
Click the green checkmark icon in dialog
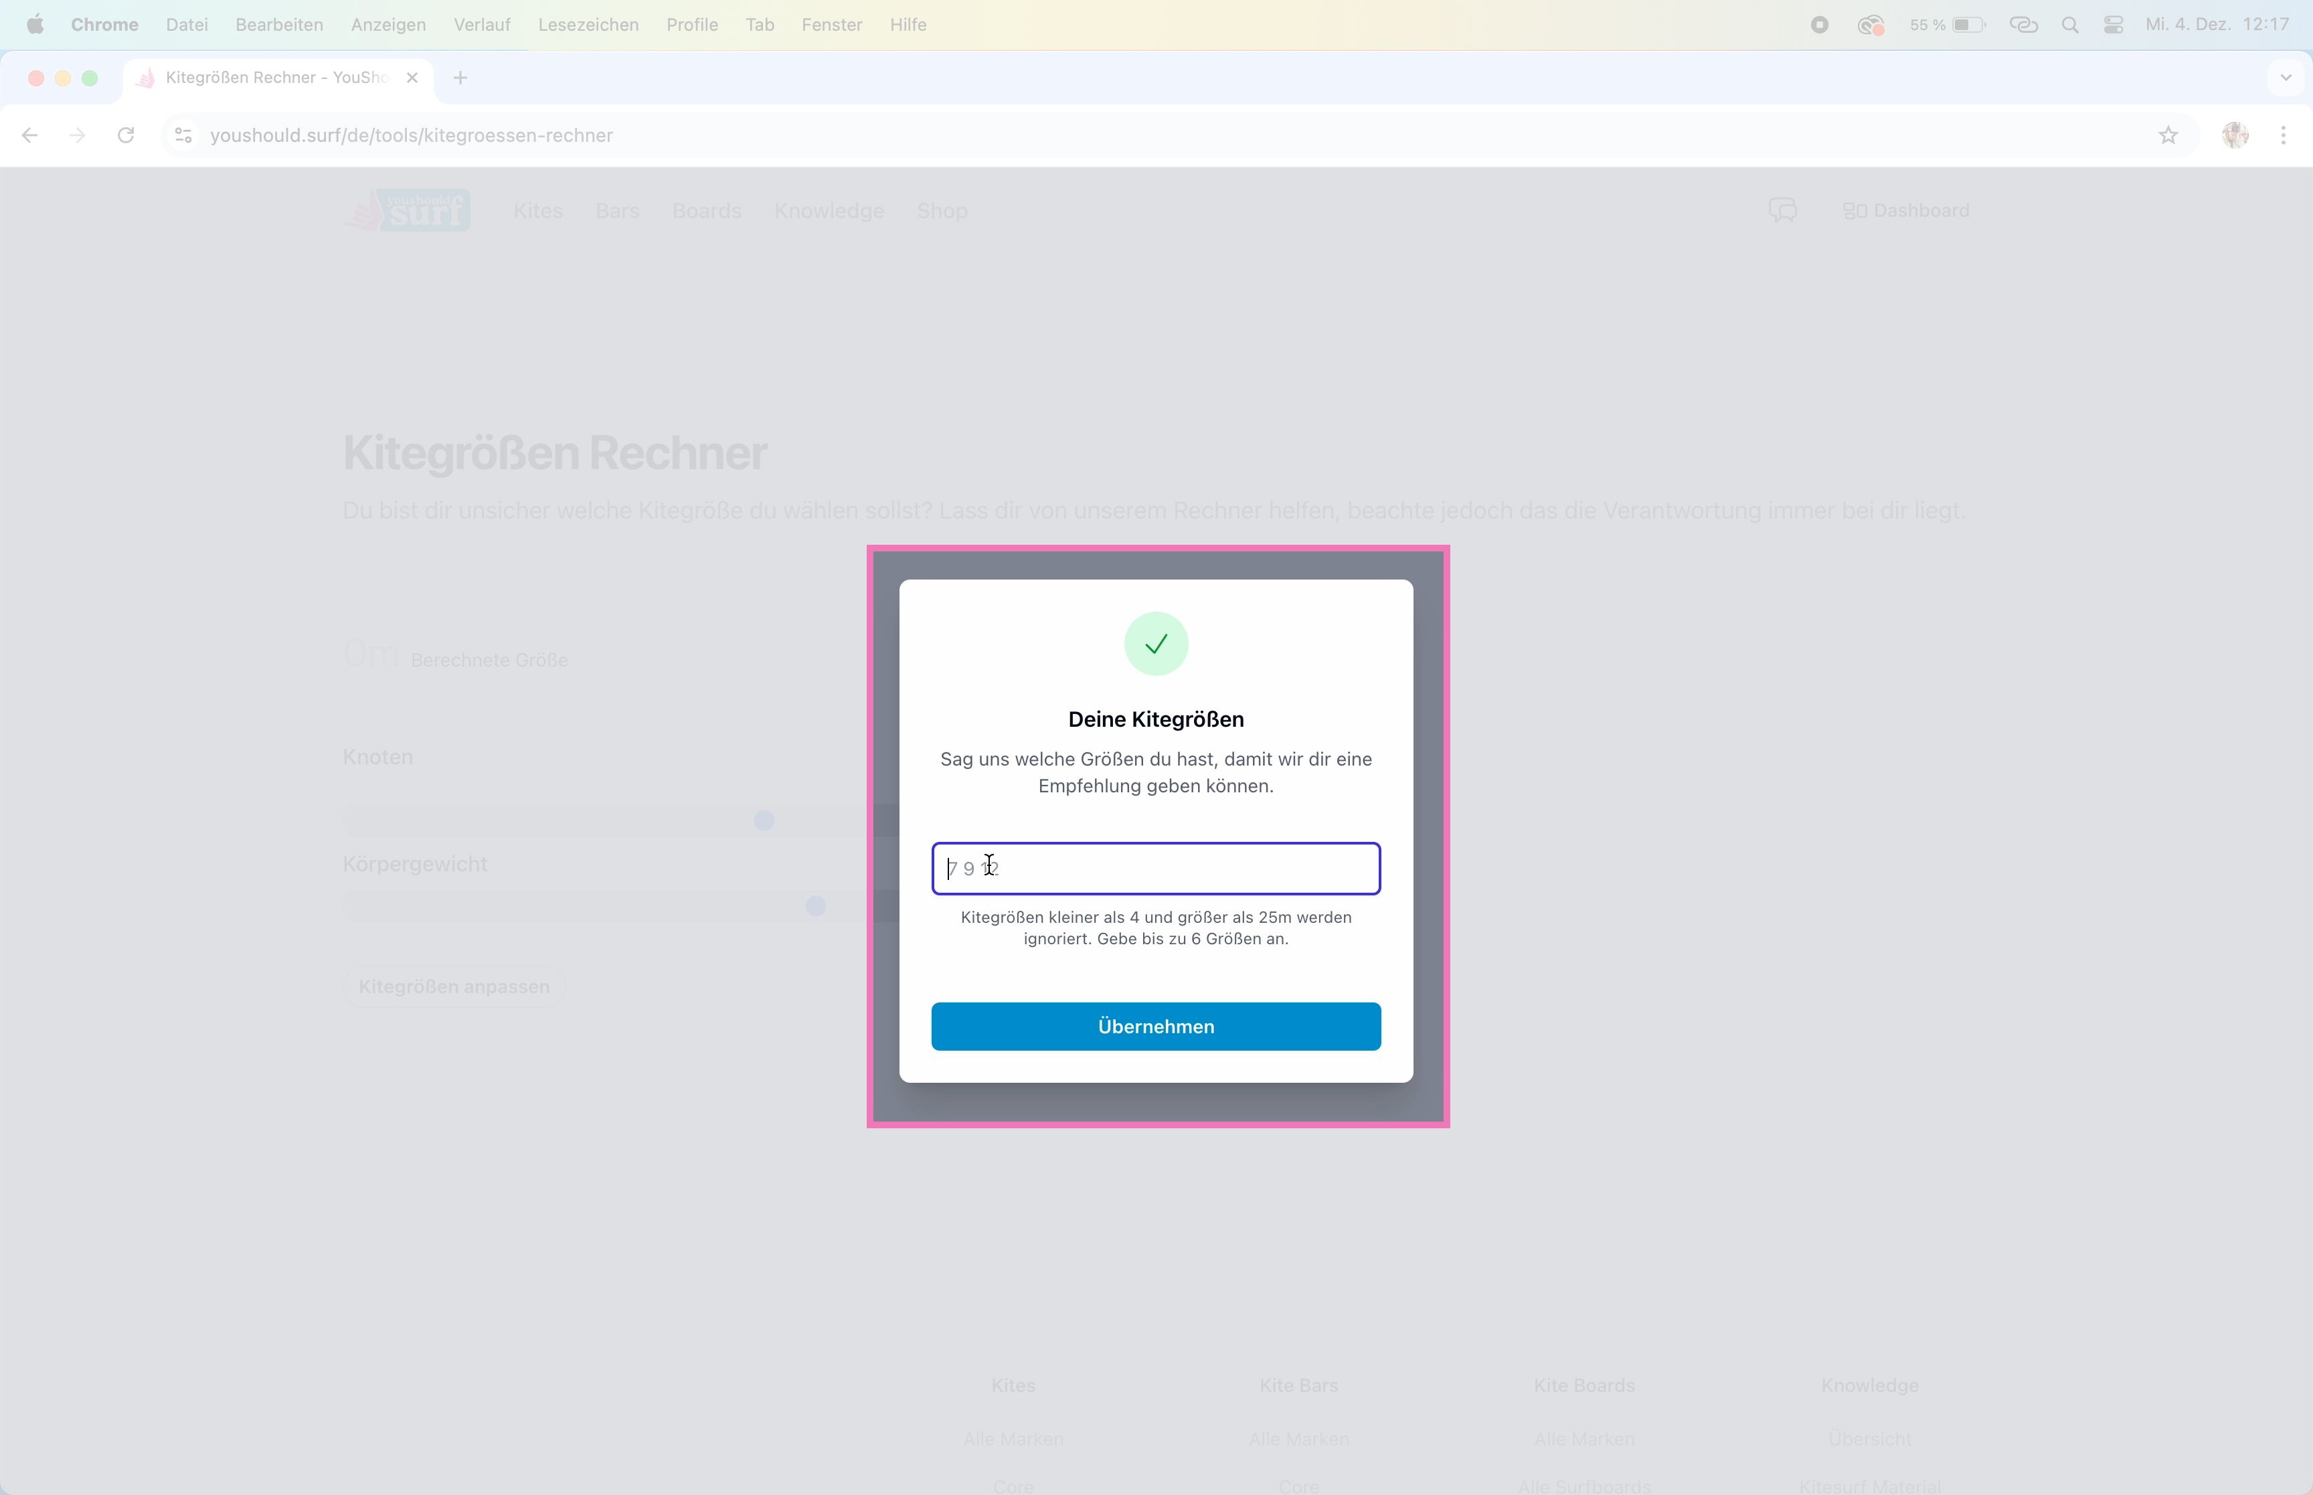click(1156, 644)
